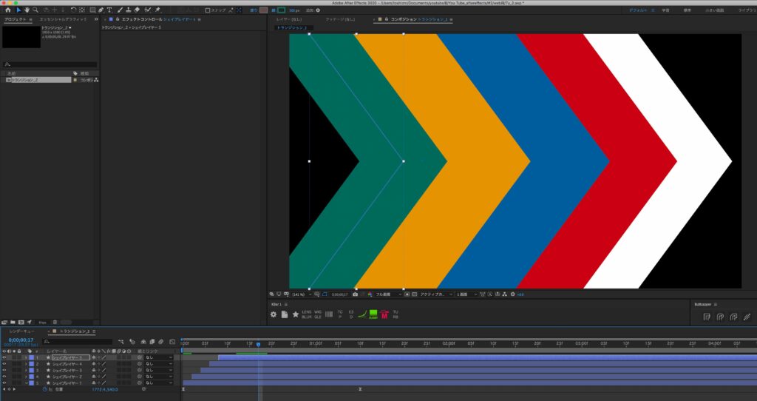
Task: Hide layer 1 using its eye icon
Action: pyautogui.click(x=4, y=357)
